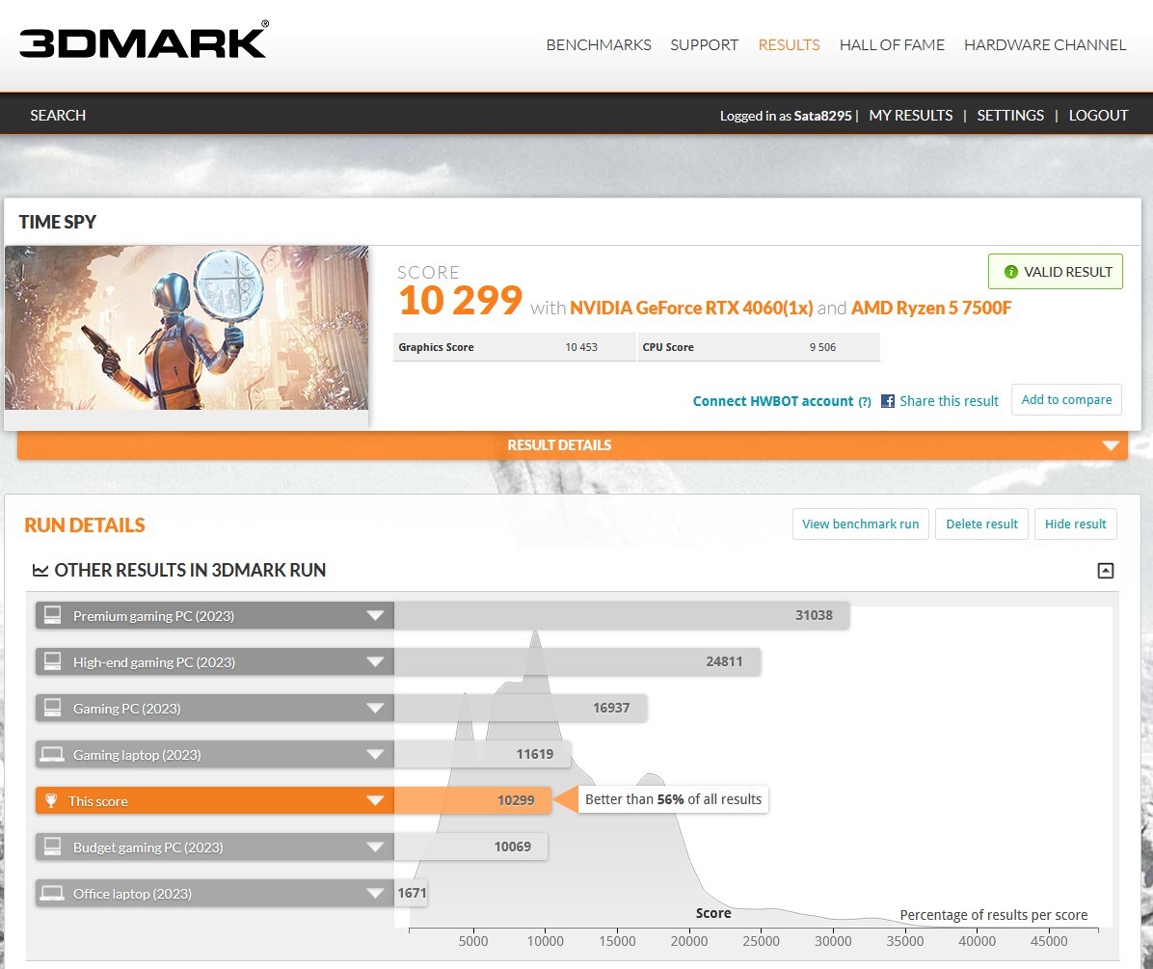Click the Graphics Score value 10 453
This screenshot has height=969, width=1153.
[581, 347]
